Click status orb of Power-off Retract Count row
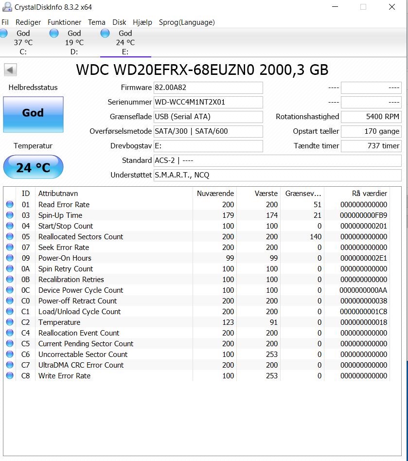This screenshot has height=461, width=408. 10,301
